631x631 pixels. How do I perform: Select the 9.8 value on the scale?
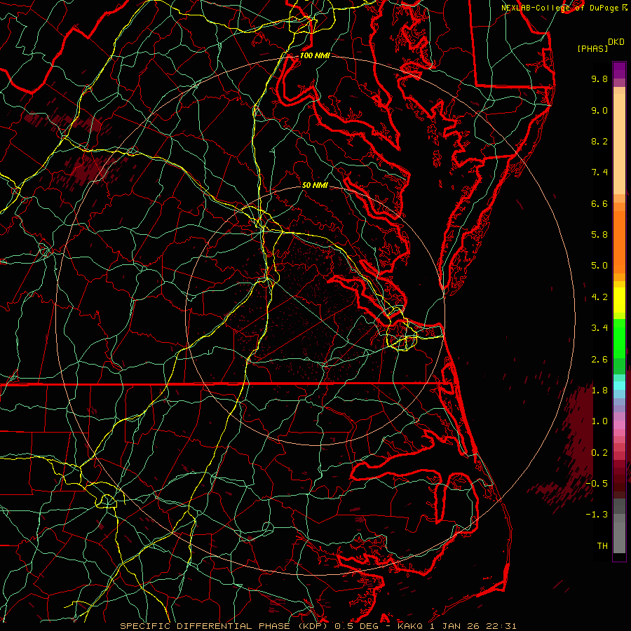tap(599, 79)
